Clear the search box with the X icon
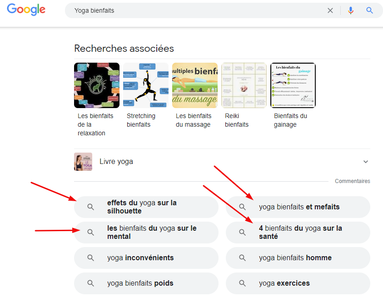The image size is (383, 302). pyautogui.click(x=330, y=10)
